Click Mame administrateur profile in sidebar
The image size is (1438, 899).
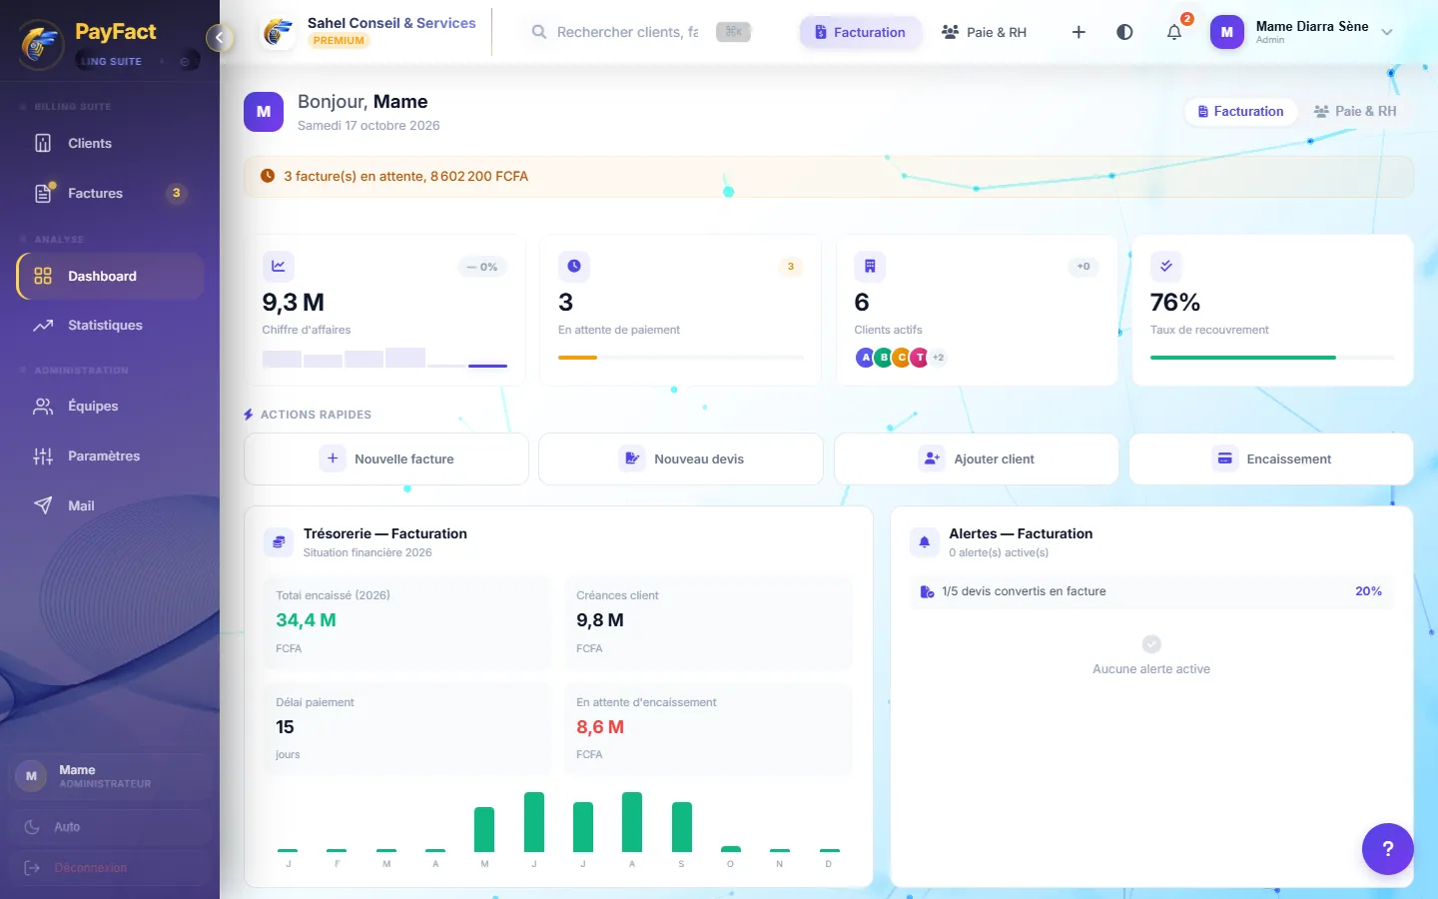tap(110, 777)
